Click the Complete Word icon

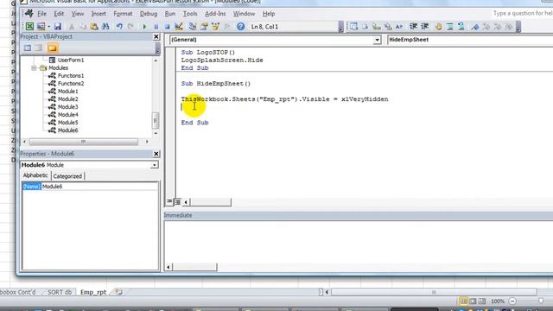tap(399, 27)
